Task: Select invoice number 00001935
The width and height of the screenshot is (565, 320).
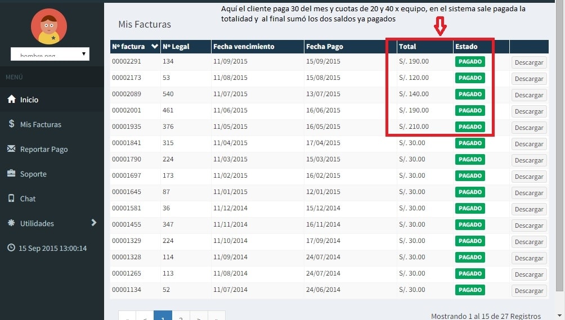Action: pos(127,127)
